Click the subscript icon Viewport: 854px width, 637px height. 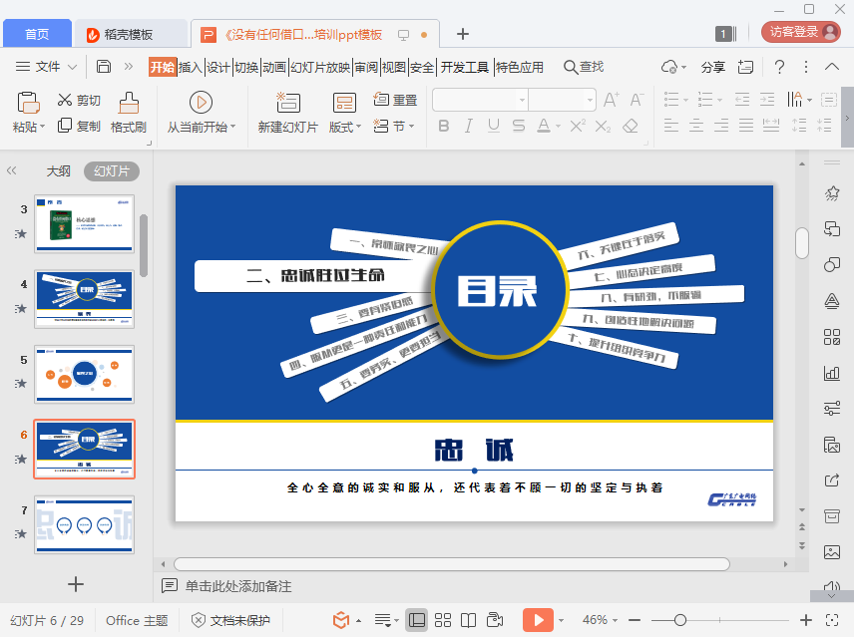click(x=603, y=127)
